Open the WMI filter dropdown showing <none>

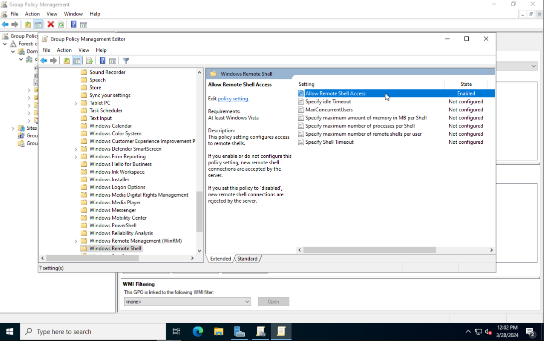(x=187, y=302)
